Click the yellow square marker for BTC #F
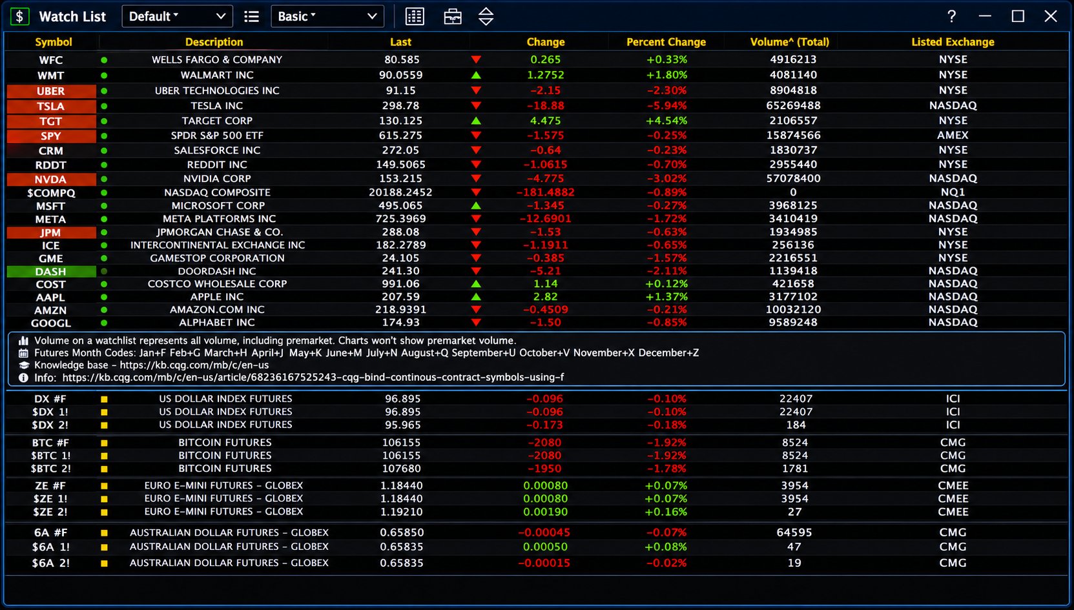The height and width of the screenshot is (610, 1074). tap(104, 443)
